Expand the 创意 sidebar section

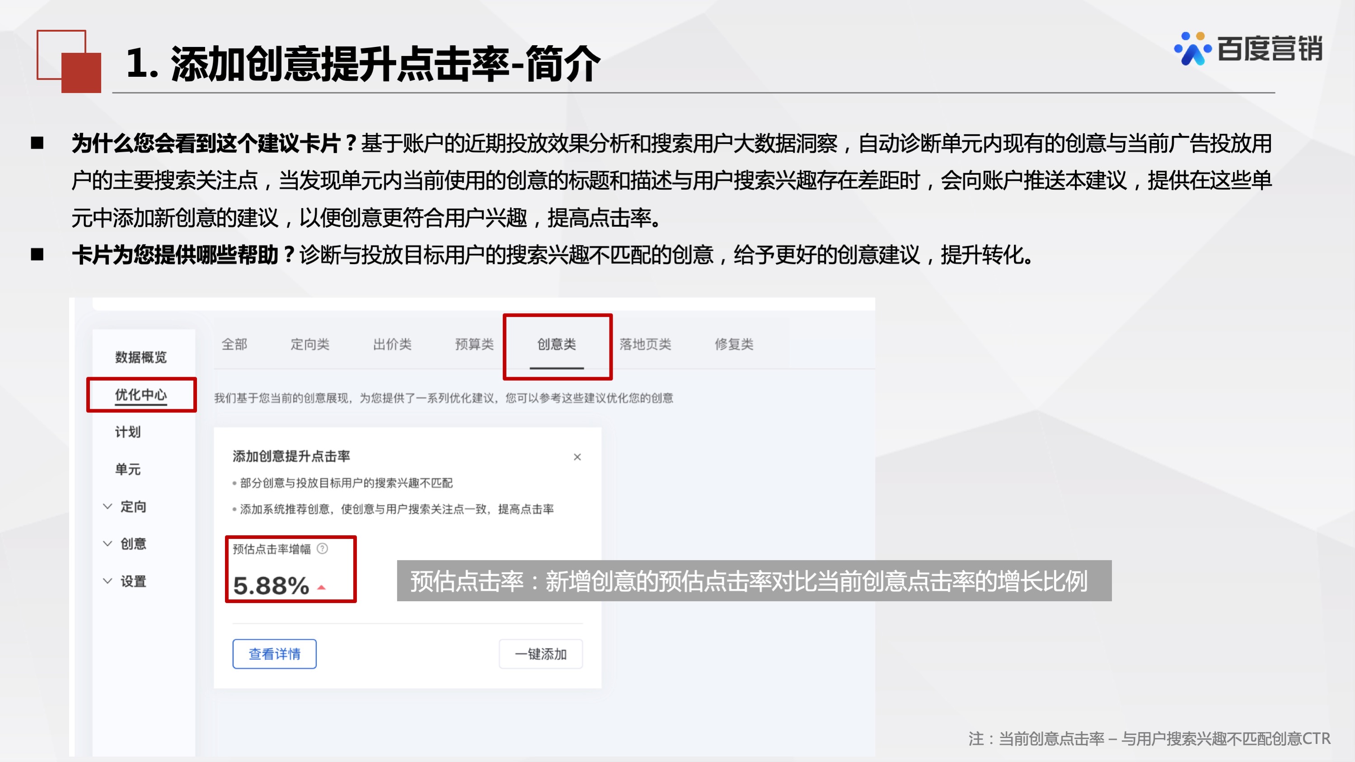point(133,544)
